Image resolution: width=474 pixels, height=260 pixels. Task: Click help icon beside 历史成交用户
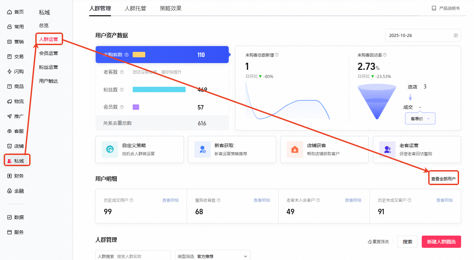coord(131,200)
